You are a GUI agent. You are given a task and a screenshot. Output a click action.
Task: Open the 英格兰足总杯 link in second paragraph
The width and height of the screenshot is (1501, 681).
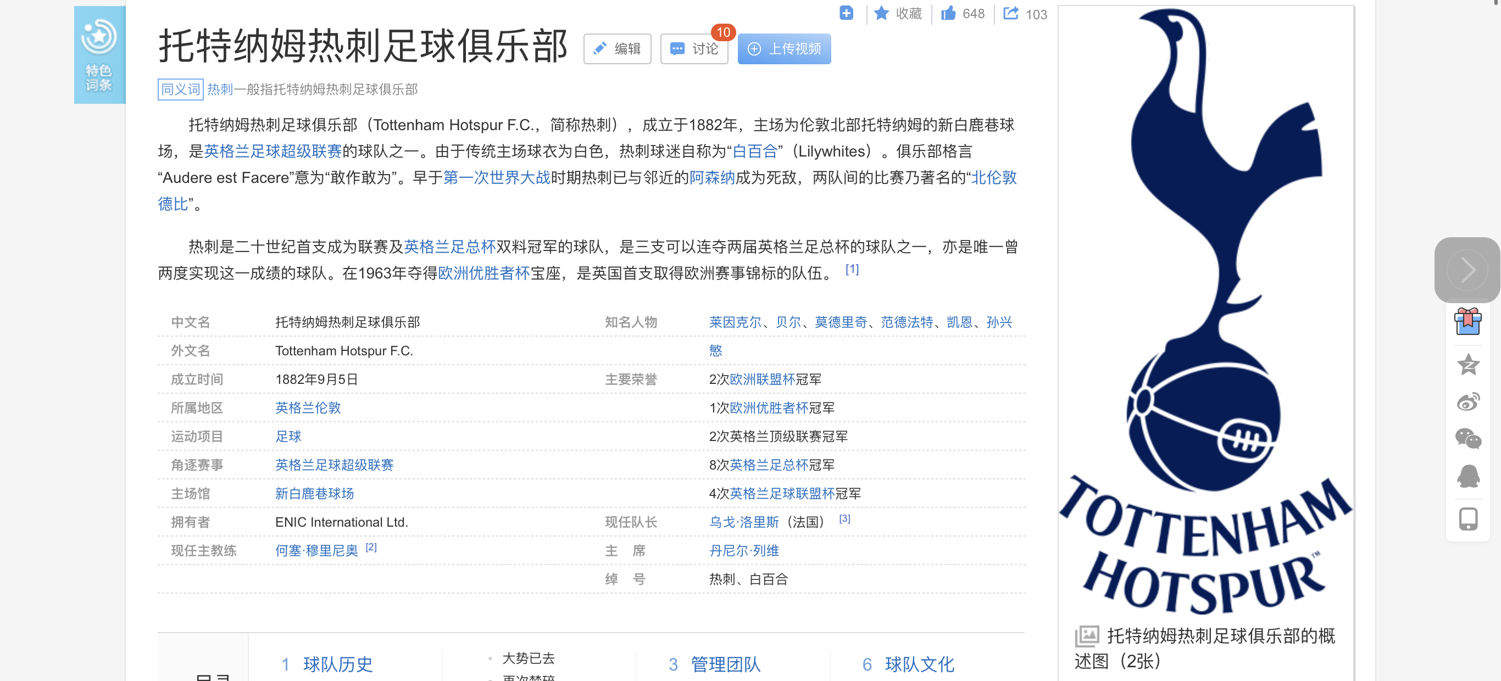coord(449,247)
